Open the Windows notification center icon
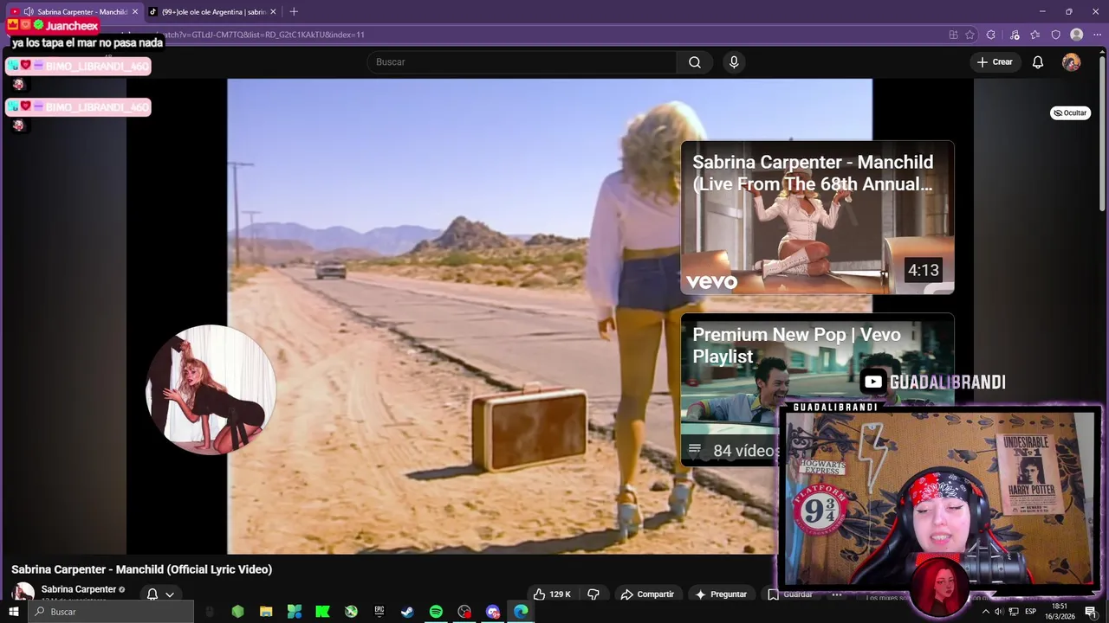The width and height of the screenshot is (1109, 623). (1090, 612)
